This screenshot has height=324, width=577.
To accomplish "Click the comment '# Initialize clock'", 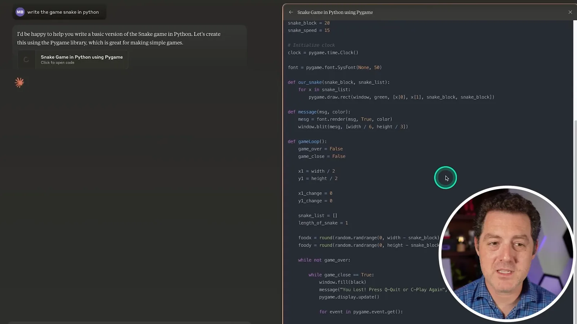I will tap(311, 45).
